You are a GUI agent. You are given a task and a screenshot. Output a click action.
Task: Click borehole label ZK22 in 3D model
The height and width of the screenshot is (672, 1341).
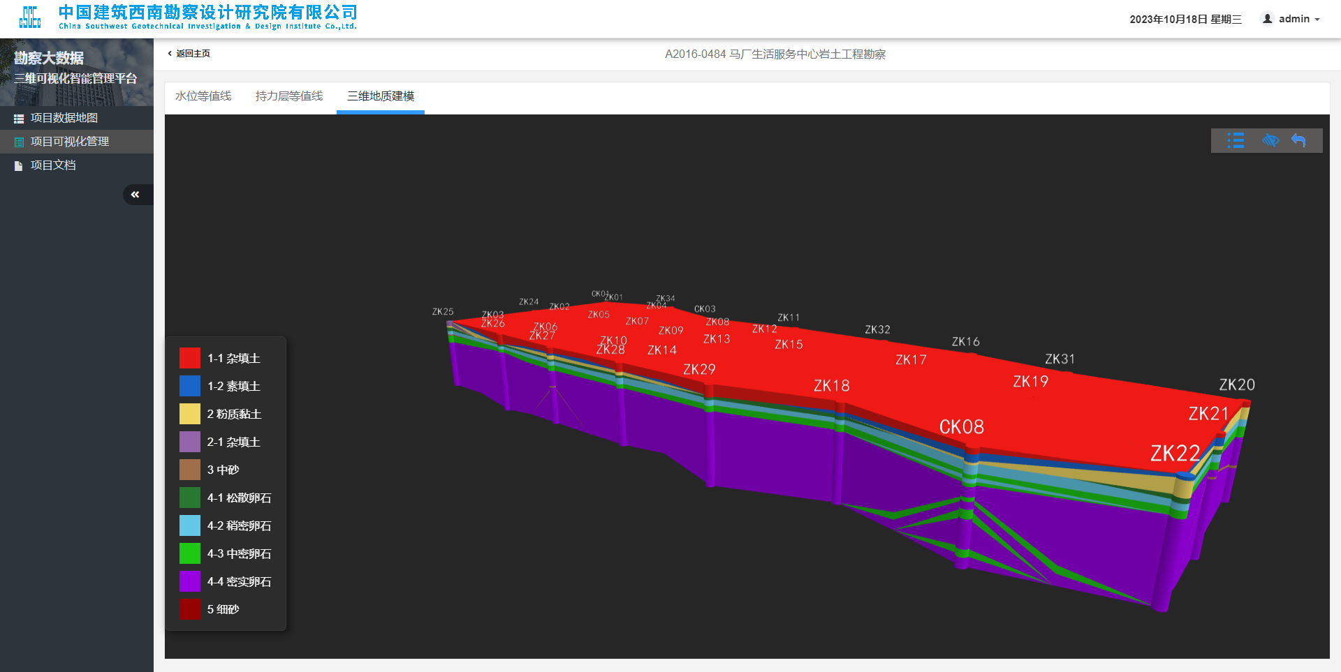[1175, 454]
